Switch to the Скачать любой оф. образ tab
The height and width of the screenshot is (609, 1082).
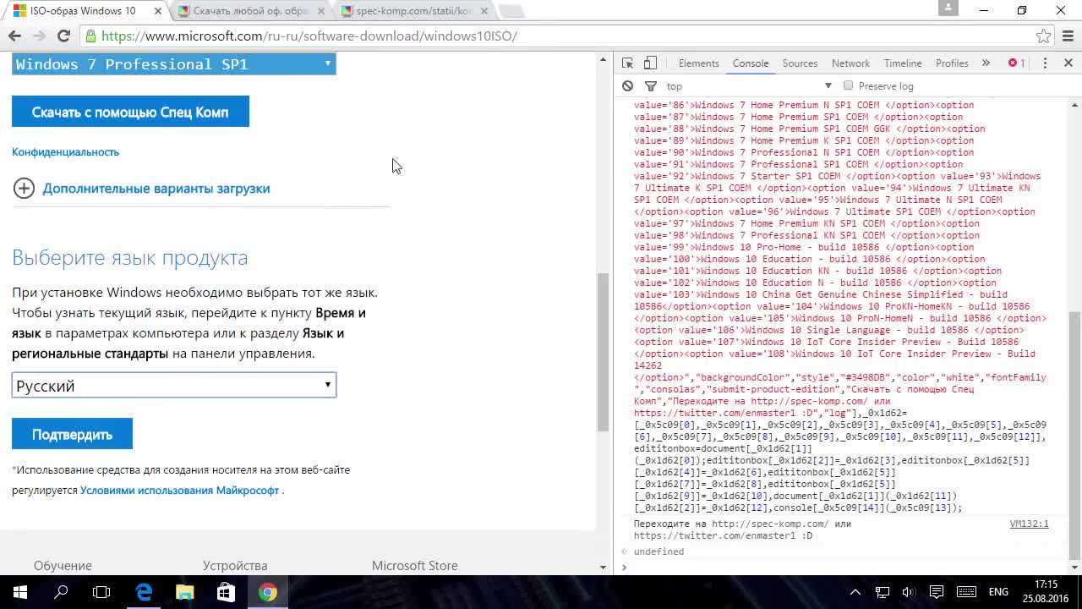click(x=250, y=11)
